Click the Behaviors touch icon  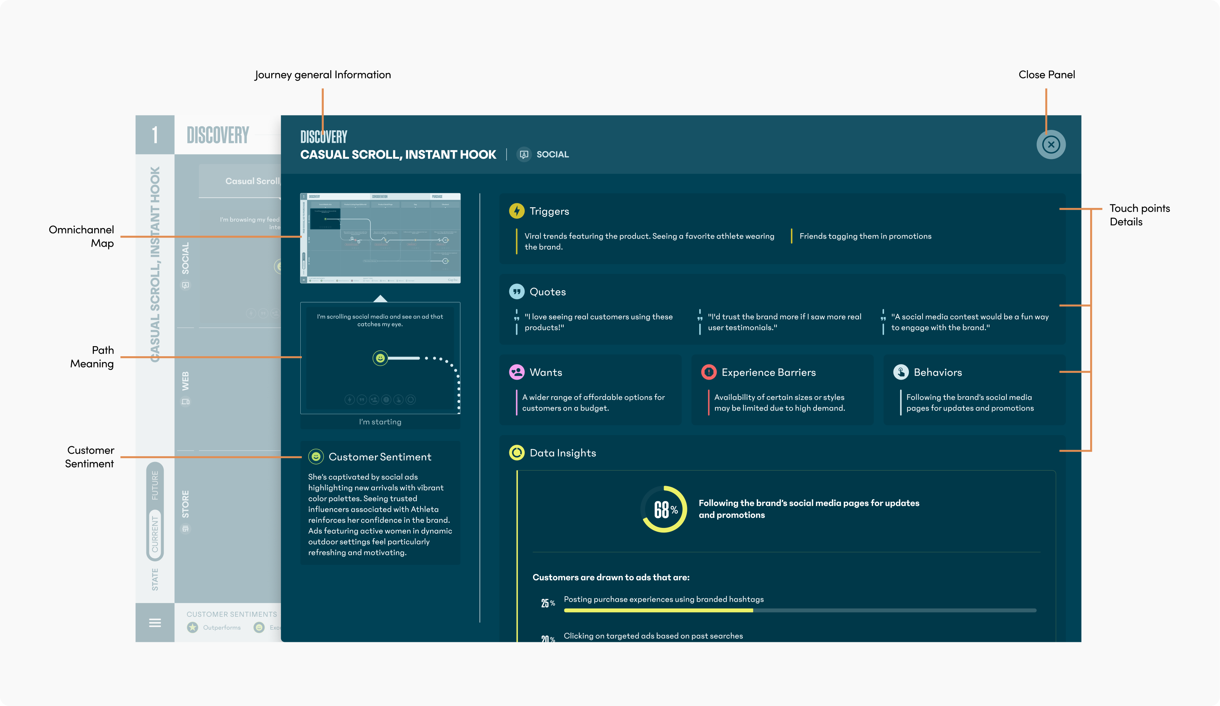(x=901, y=372)
